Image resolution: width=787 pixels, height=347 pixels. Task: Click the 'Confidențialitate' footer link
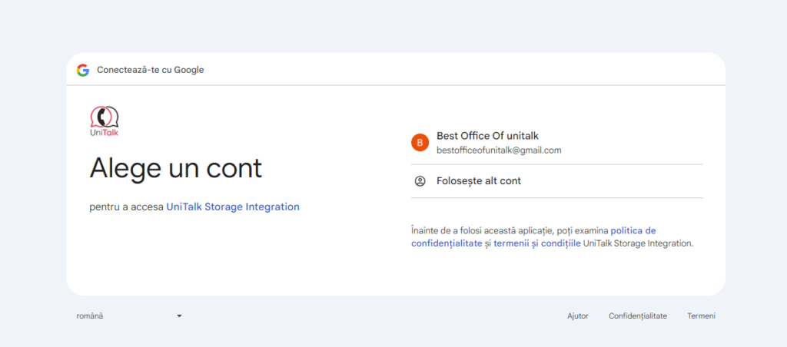click(637, 316)
